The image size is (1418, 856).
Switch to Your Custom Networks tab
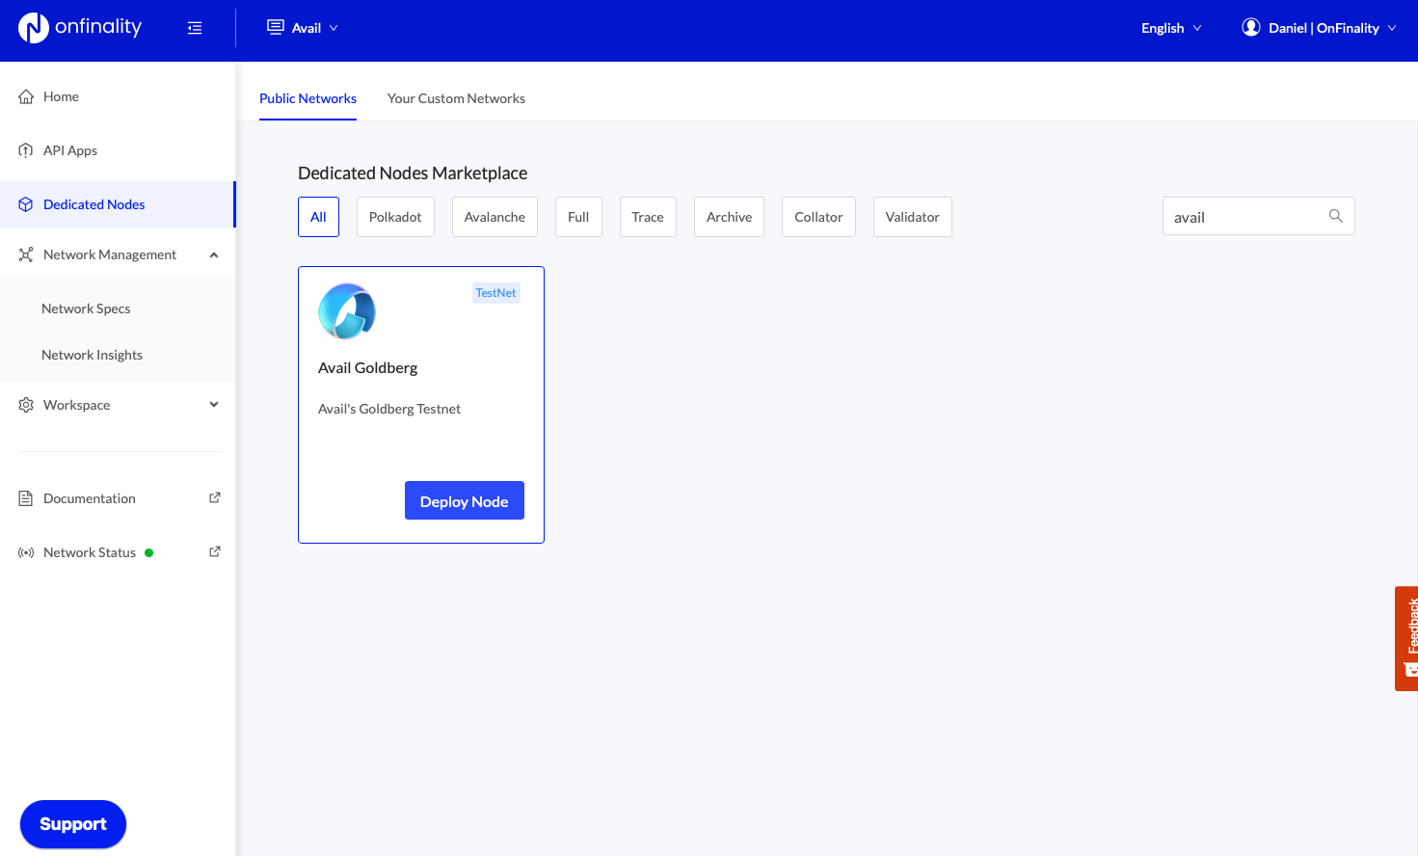[x=456, y=98]
